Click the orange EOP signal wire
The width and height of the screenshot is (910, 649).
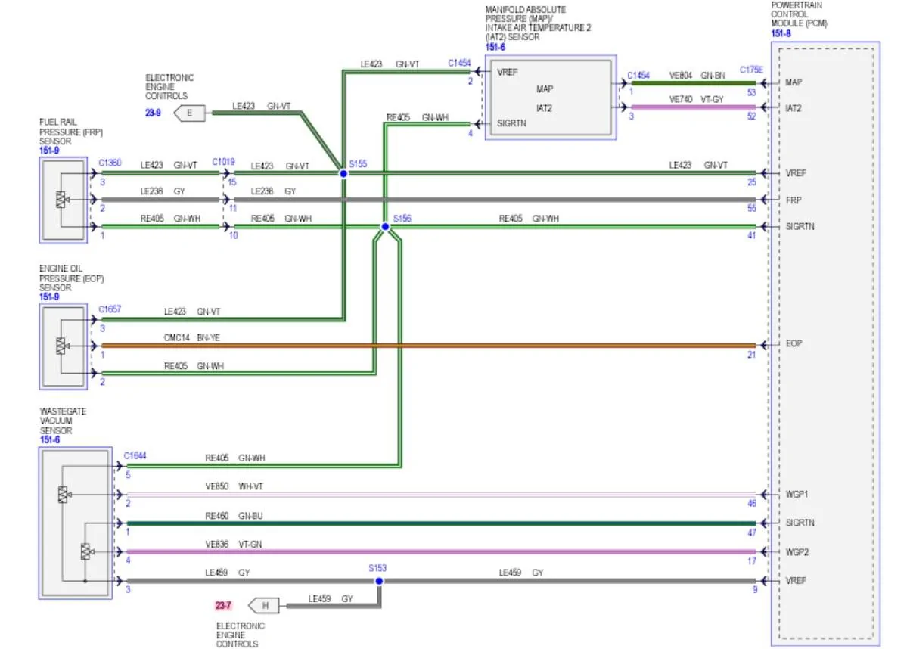point(428,346)
